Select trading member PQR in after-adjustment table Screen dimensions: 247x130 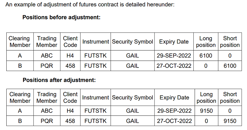click(x=47, y=121)
